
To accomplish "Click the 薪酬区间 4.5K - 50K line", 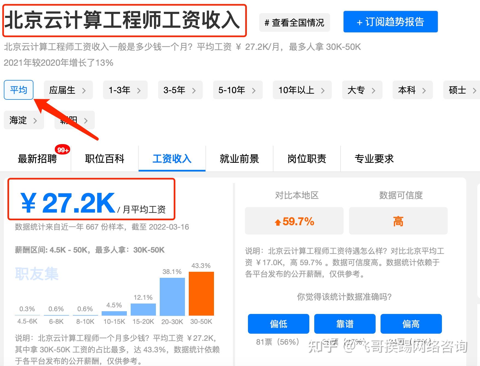I will 90,250.
